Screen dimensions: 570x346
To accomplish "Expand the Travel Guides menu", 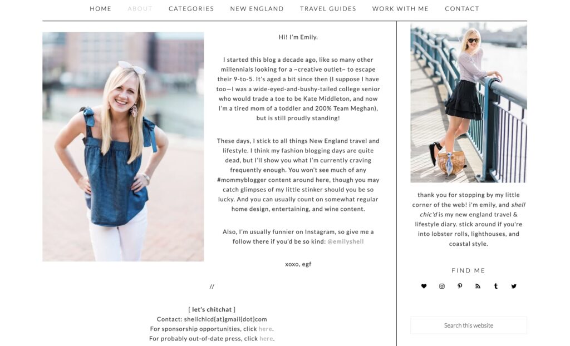I will [x=328, y=9].
